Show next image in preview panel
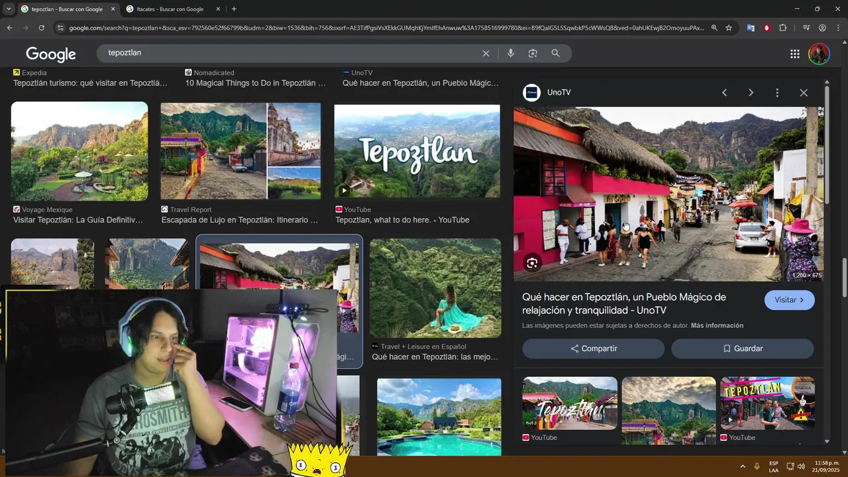The width and height of the screenshot is (848, 477). [751, 93]
